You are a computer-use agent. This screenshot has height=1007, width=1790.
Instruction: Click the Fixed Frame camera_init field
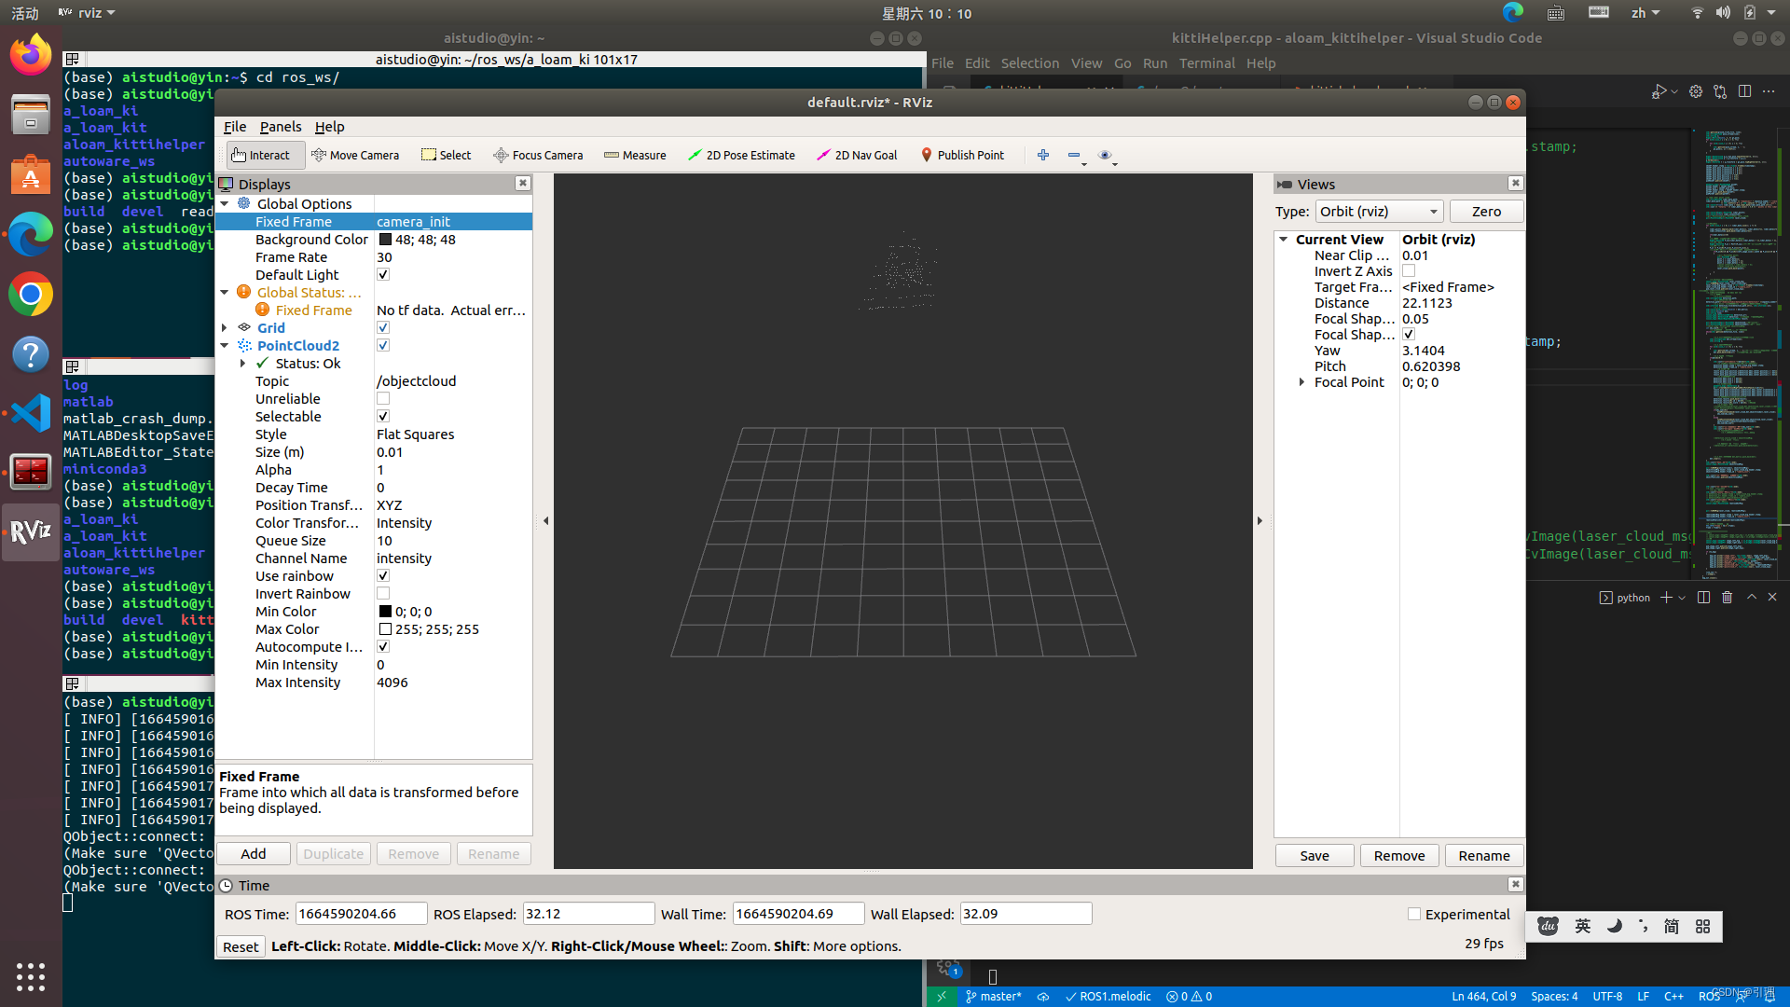tap(452, 222)
